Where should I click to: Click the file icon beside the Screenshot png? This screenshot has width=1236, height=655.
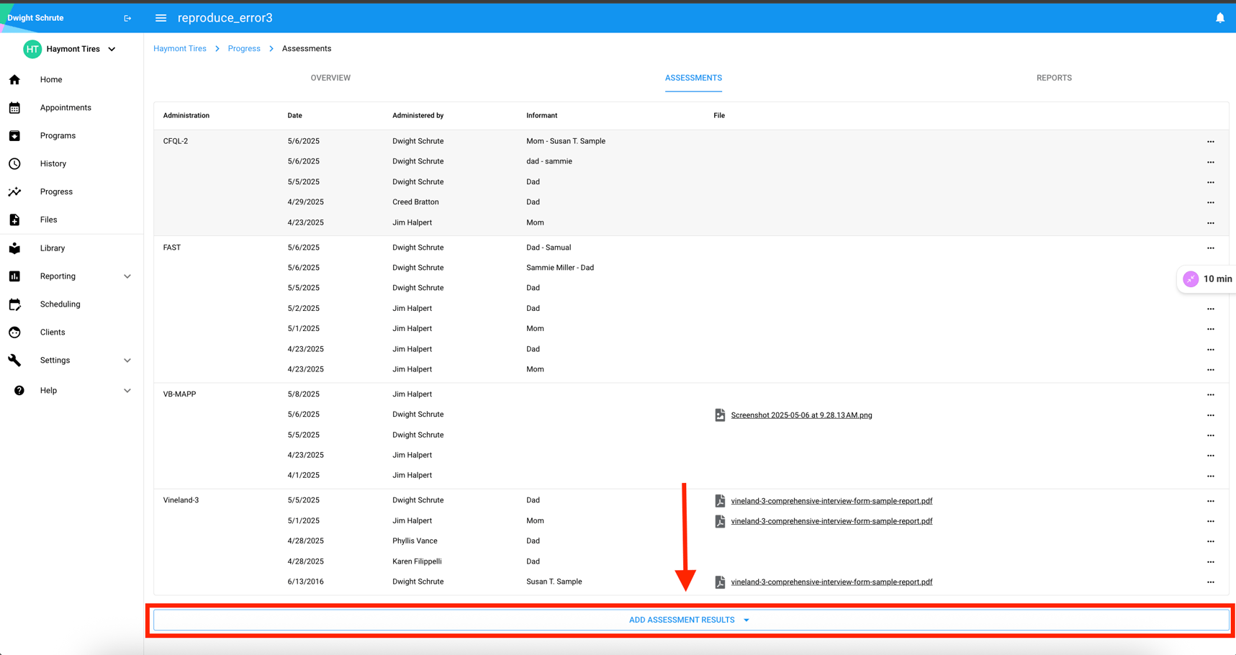(x=719, y=415)
